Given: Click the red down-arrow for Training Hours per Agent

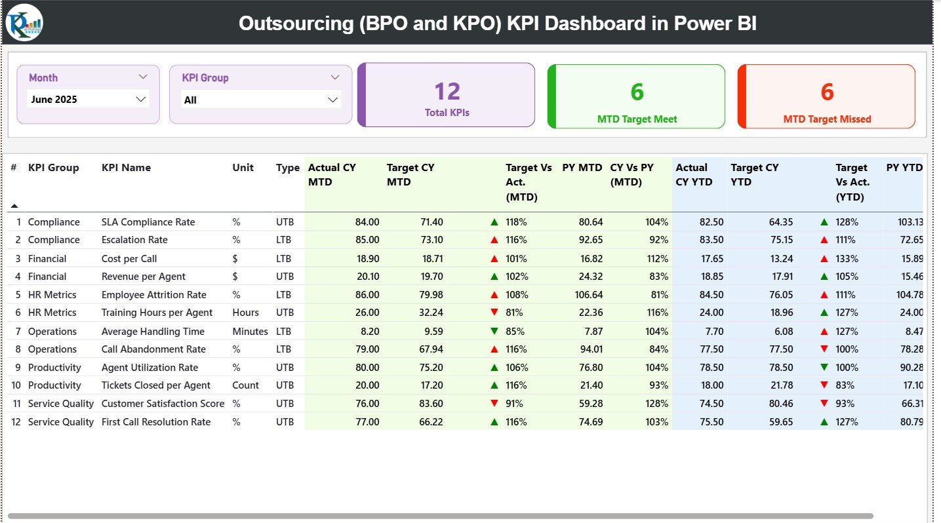Looking at the screenshot, I should (495, 313).
